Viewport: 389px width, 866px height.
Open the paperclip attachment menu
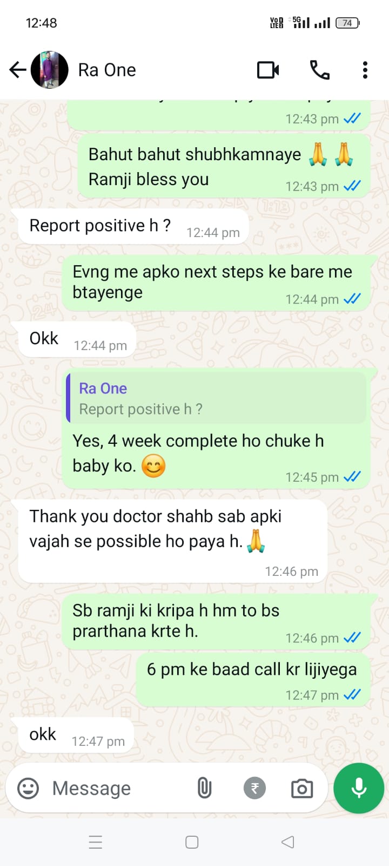point(204,788)
